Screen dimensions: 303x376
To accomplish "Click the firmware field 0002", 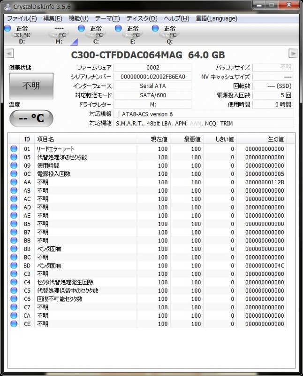I will point(153,68).
